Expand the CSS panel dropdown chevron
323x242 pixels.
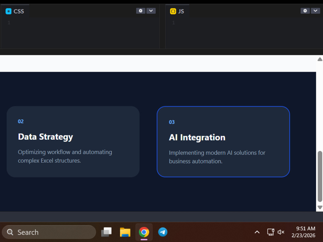tap(151, 11)
